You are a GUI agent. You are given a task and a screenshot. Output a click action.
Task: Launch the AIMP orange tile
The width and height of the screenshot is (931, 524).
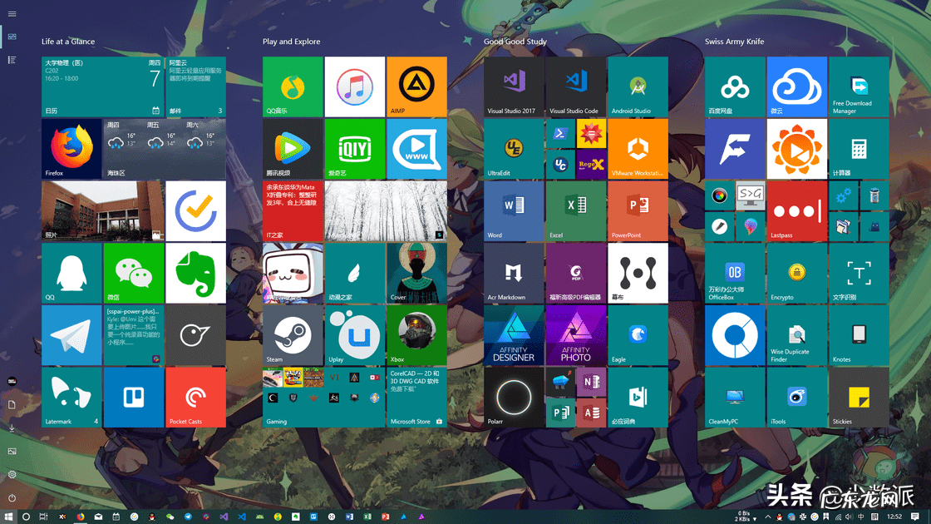click(x=416, y=87)
